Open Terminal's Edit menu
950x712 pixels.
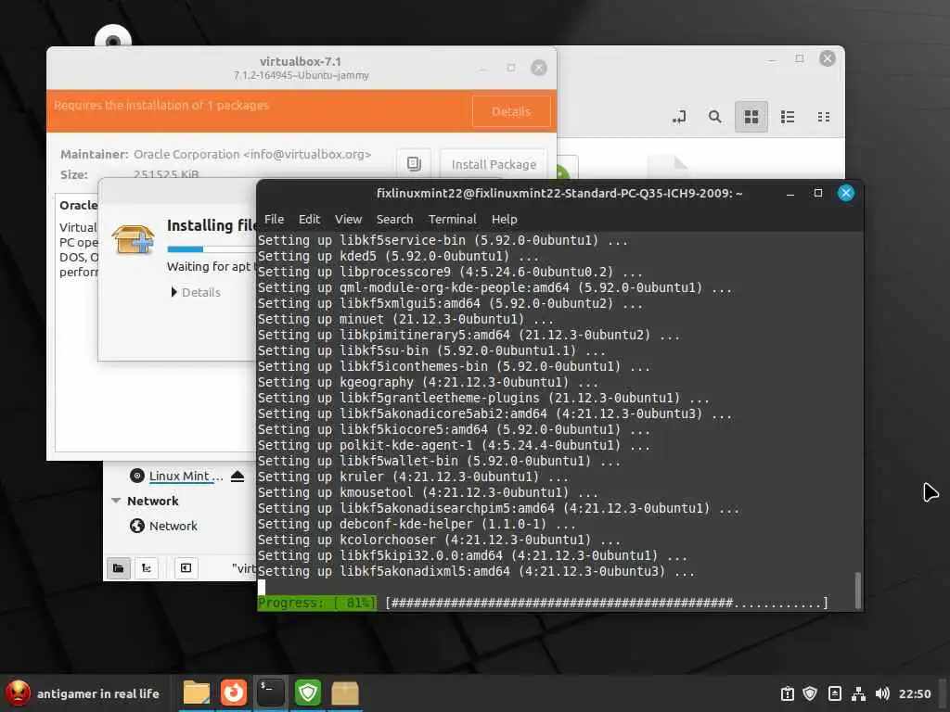click(x=309, y=219)
